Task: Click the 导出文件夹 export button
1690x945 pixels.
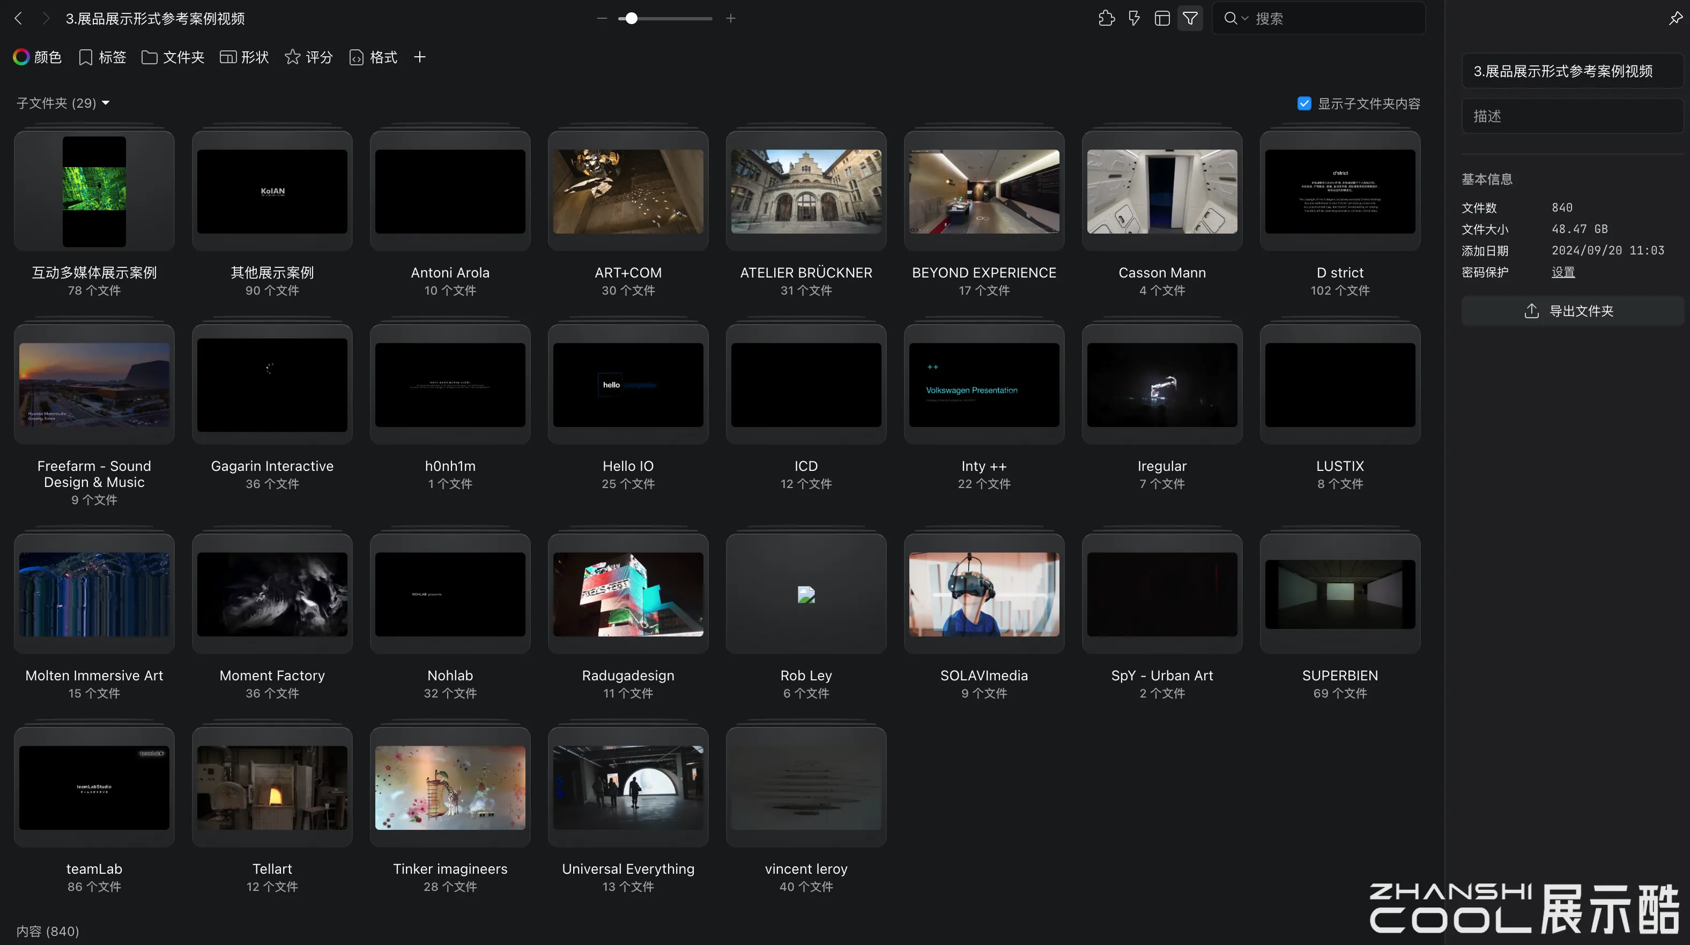Action: point(1572,311)
